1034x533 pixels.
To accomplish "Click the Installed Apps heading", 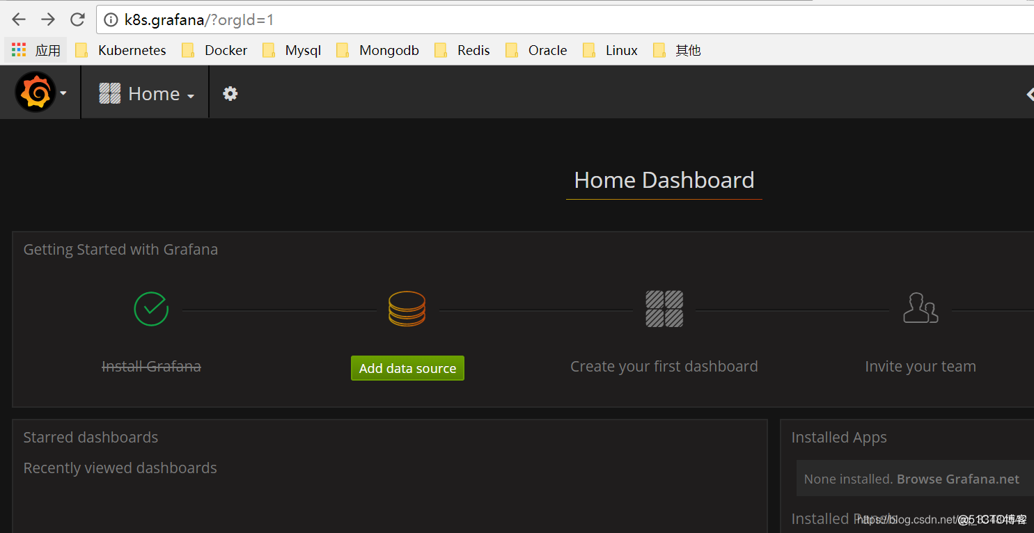I will [x=839, y=437].
